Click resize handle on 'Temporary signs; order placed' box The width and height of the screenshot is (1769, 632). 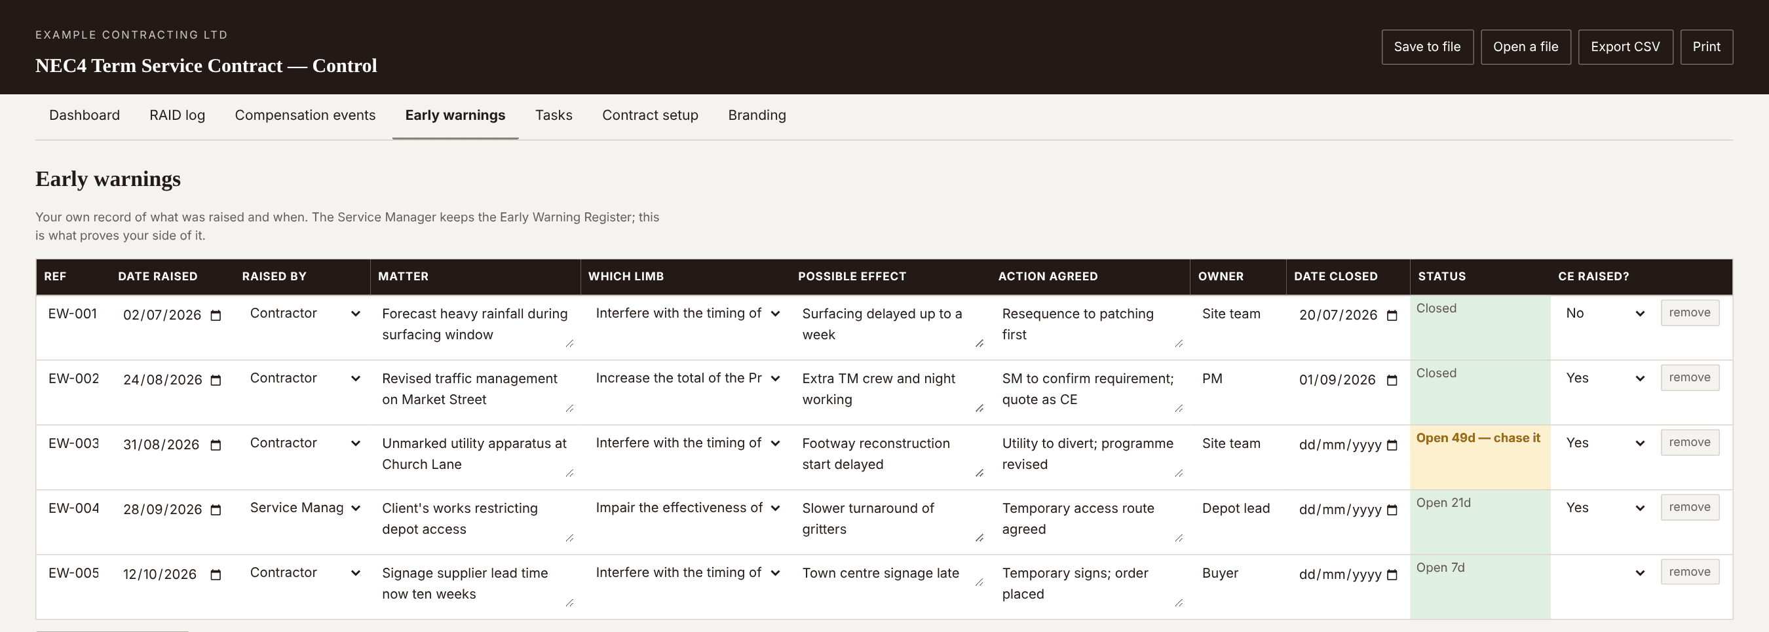[1179, 603]
